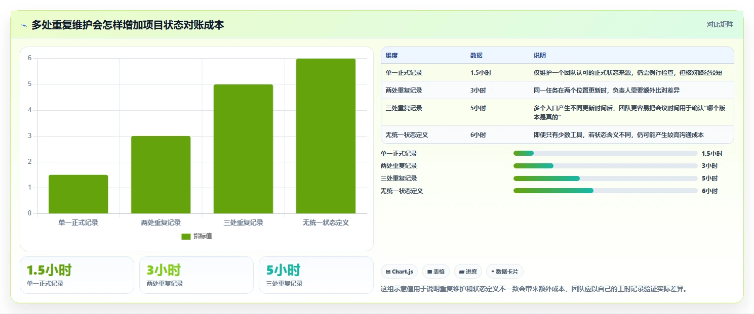Click the description starting 多个入口产生不同更新时间后

pyautogui.click(x=630, y=112)
